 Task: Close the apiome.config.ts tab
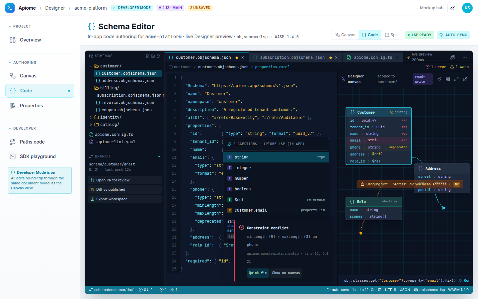tap(397, 57)
